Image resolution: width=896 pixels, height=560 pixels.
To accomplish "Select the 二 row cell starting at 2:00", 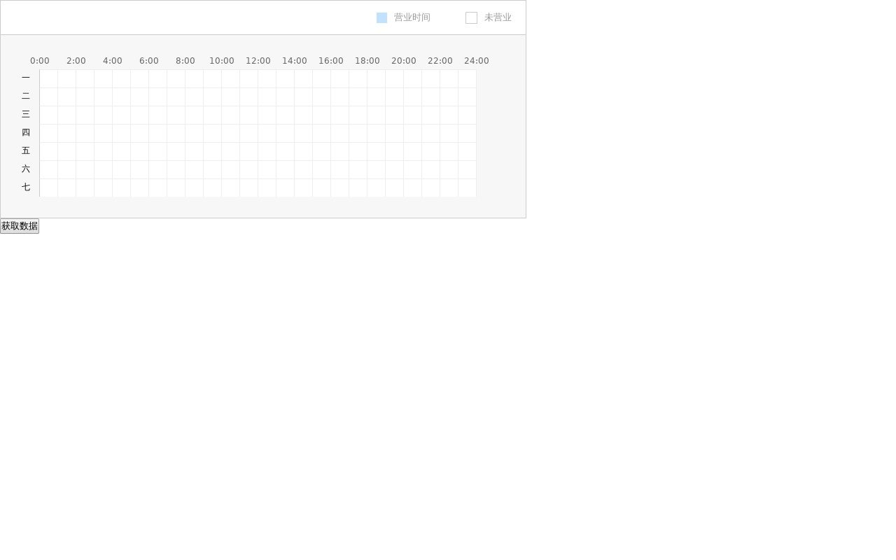I will click(85, 97).
